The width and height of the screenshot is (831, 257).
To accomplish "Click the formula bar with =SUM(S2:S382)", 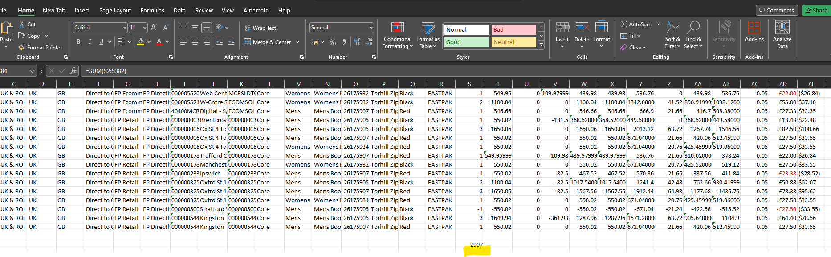I will coord(456,71).
